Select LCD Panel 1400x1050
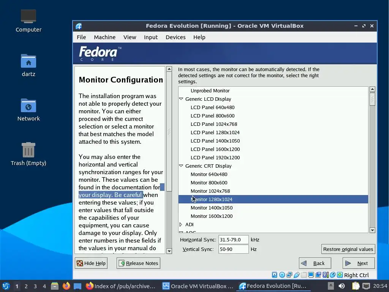 point(273,141)
